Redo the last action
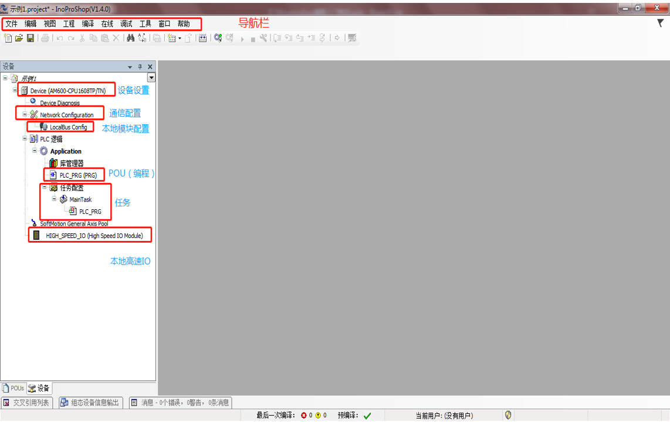670x422 pixels. click(71, 39)
